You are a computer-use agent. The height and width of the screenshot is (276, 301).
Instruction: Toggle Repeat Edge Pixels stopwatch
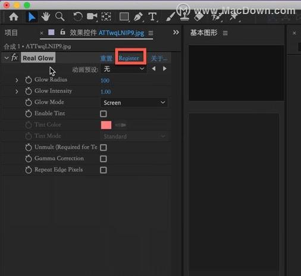tap(29, 170)
